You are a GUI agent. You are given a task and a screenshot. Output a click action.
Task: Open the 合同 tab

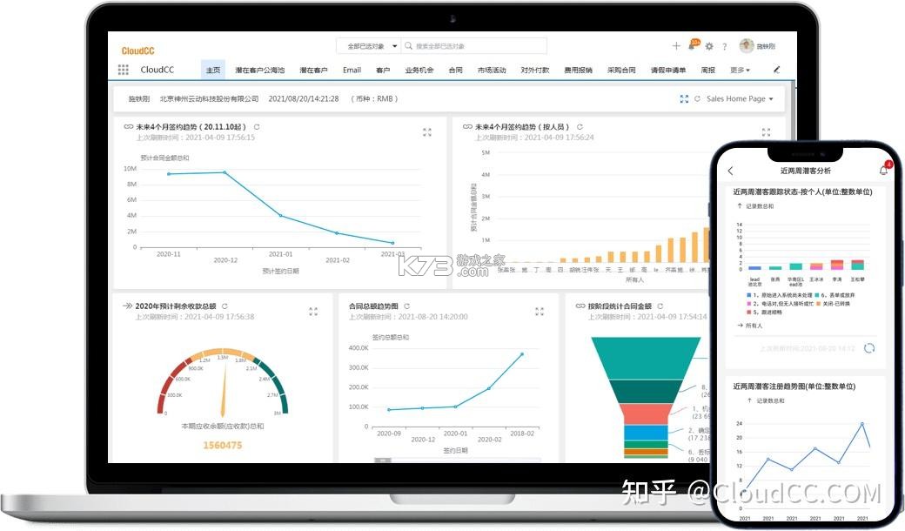(x=456, y=70)
